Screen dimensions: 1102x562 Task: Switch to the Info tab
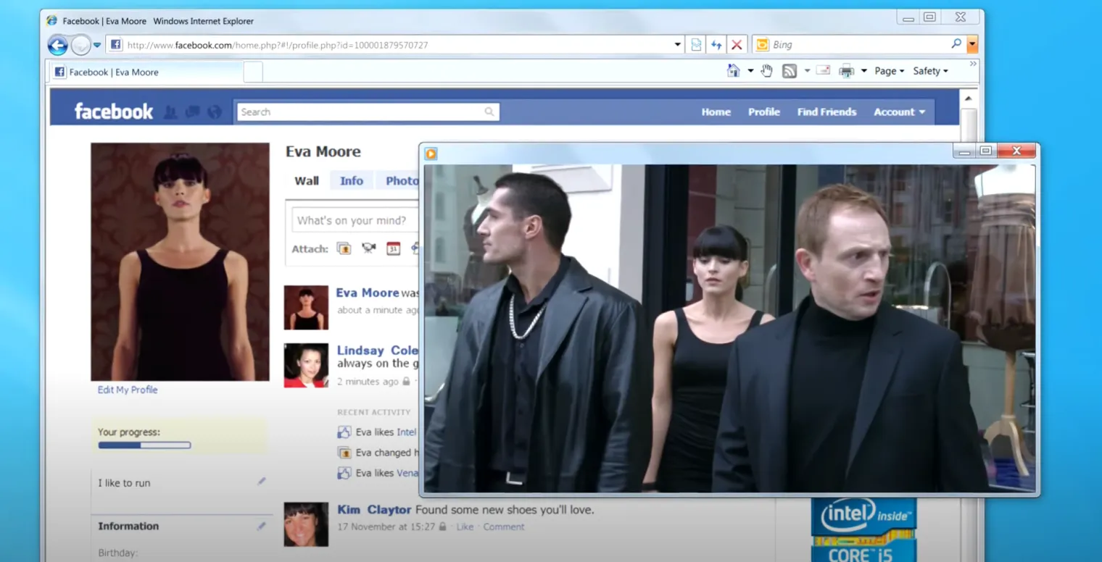[x=352, y=181]
